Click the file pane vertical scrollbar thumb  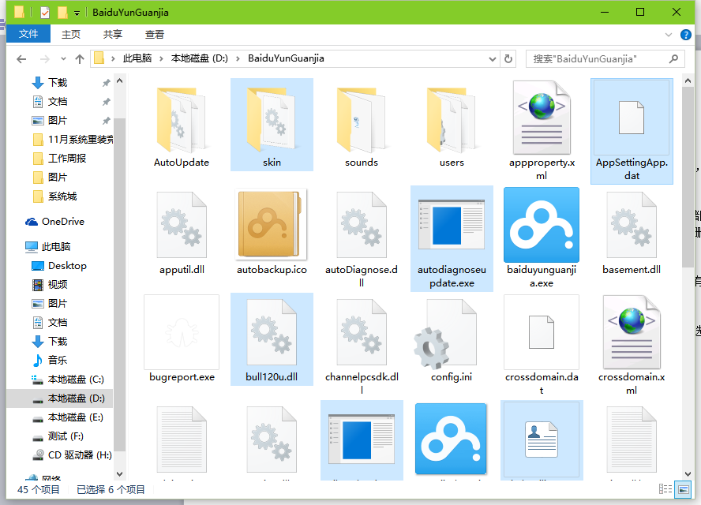688,177
